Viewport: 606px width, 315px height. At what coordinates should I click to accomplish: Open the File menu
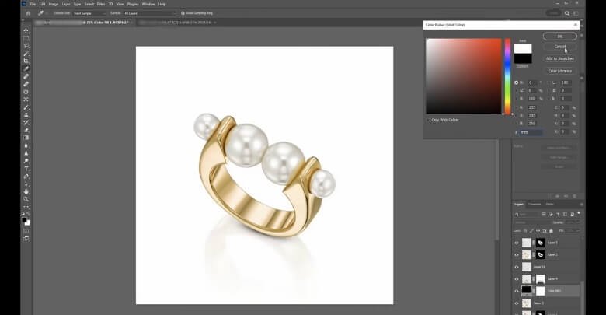[x=33, y=4]
